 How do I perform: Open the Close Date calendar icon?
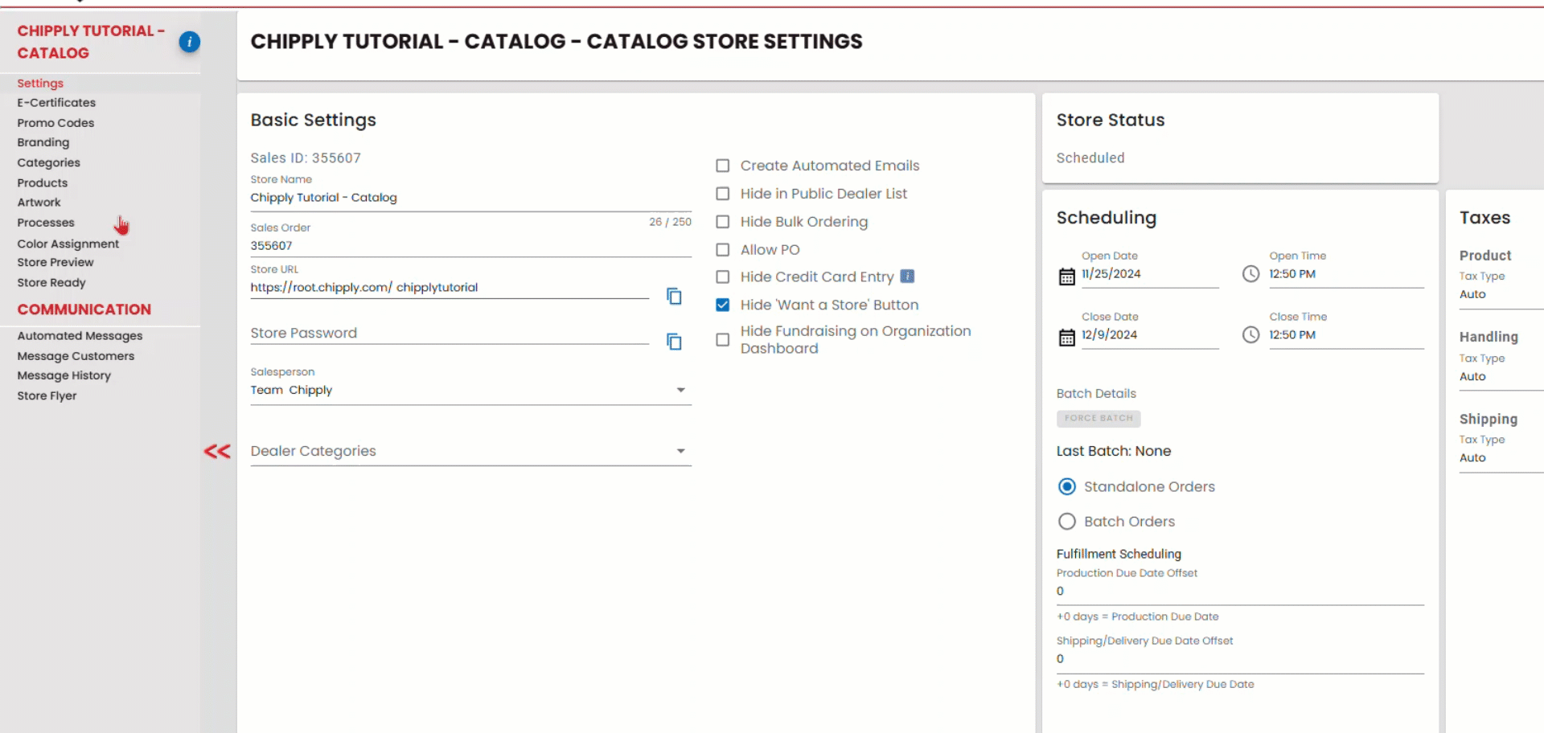click(x=1066, y=338)
